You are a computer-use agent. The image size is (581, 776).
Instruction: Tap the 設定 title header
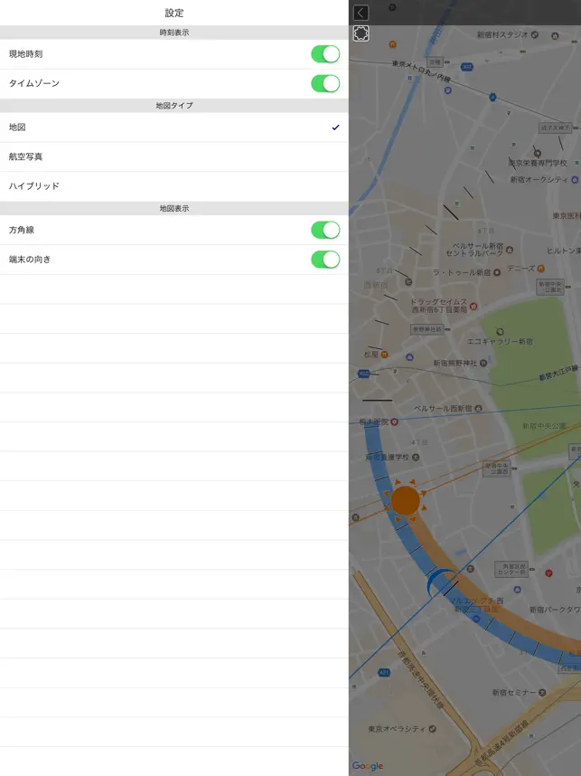(174, 13)
